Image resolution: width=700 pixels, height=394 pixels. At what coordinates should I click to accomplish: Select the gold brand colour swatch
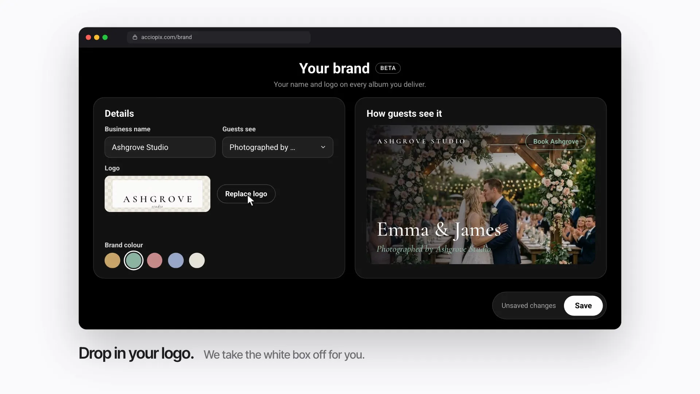pos(112,260)
